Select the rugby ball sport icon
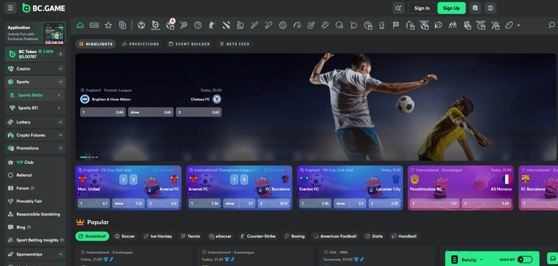The image size is (558, 266). 509,25
